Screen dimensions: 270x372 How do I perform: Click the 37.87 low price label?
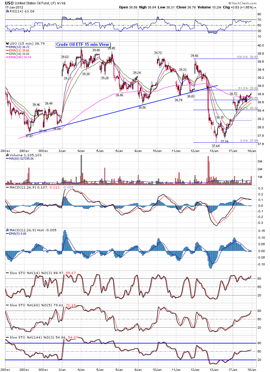pyautogui.click(x=29, y=136)
